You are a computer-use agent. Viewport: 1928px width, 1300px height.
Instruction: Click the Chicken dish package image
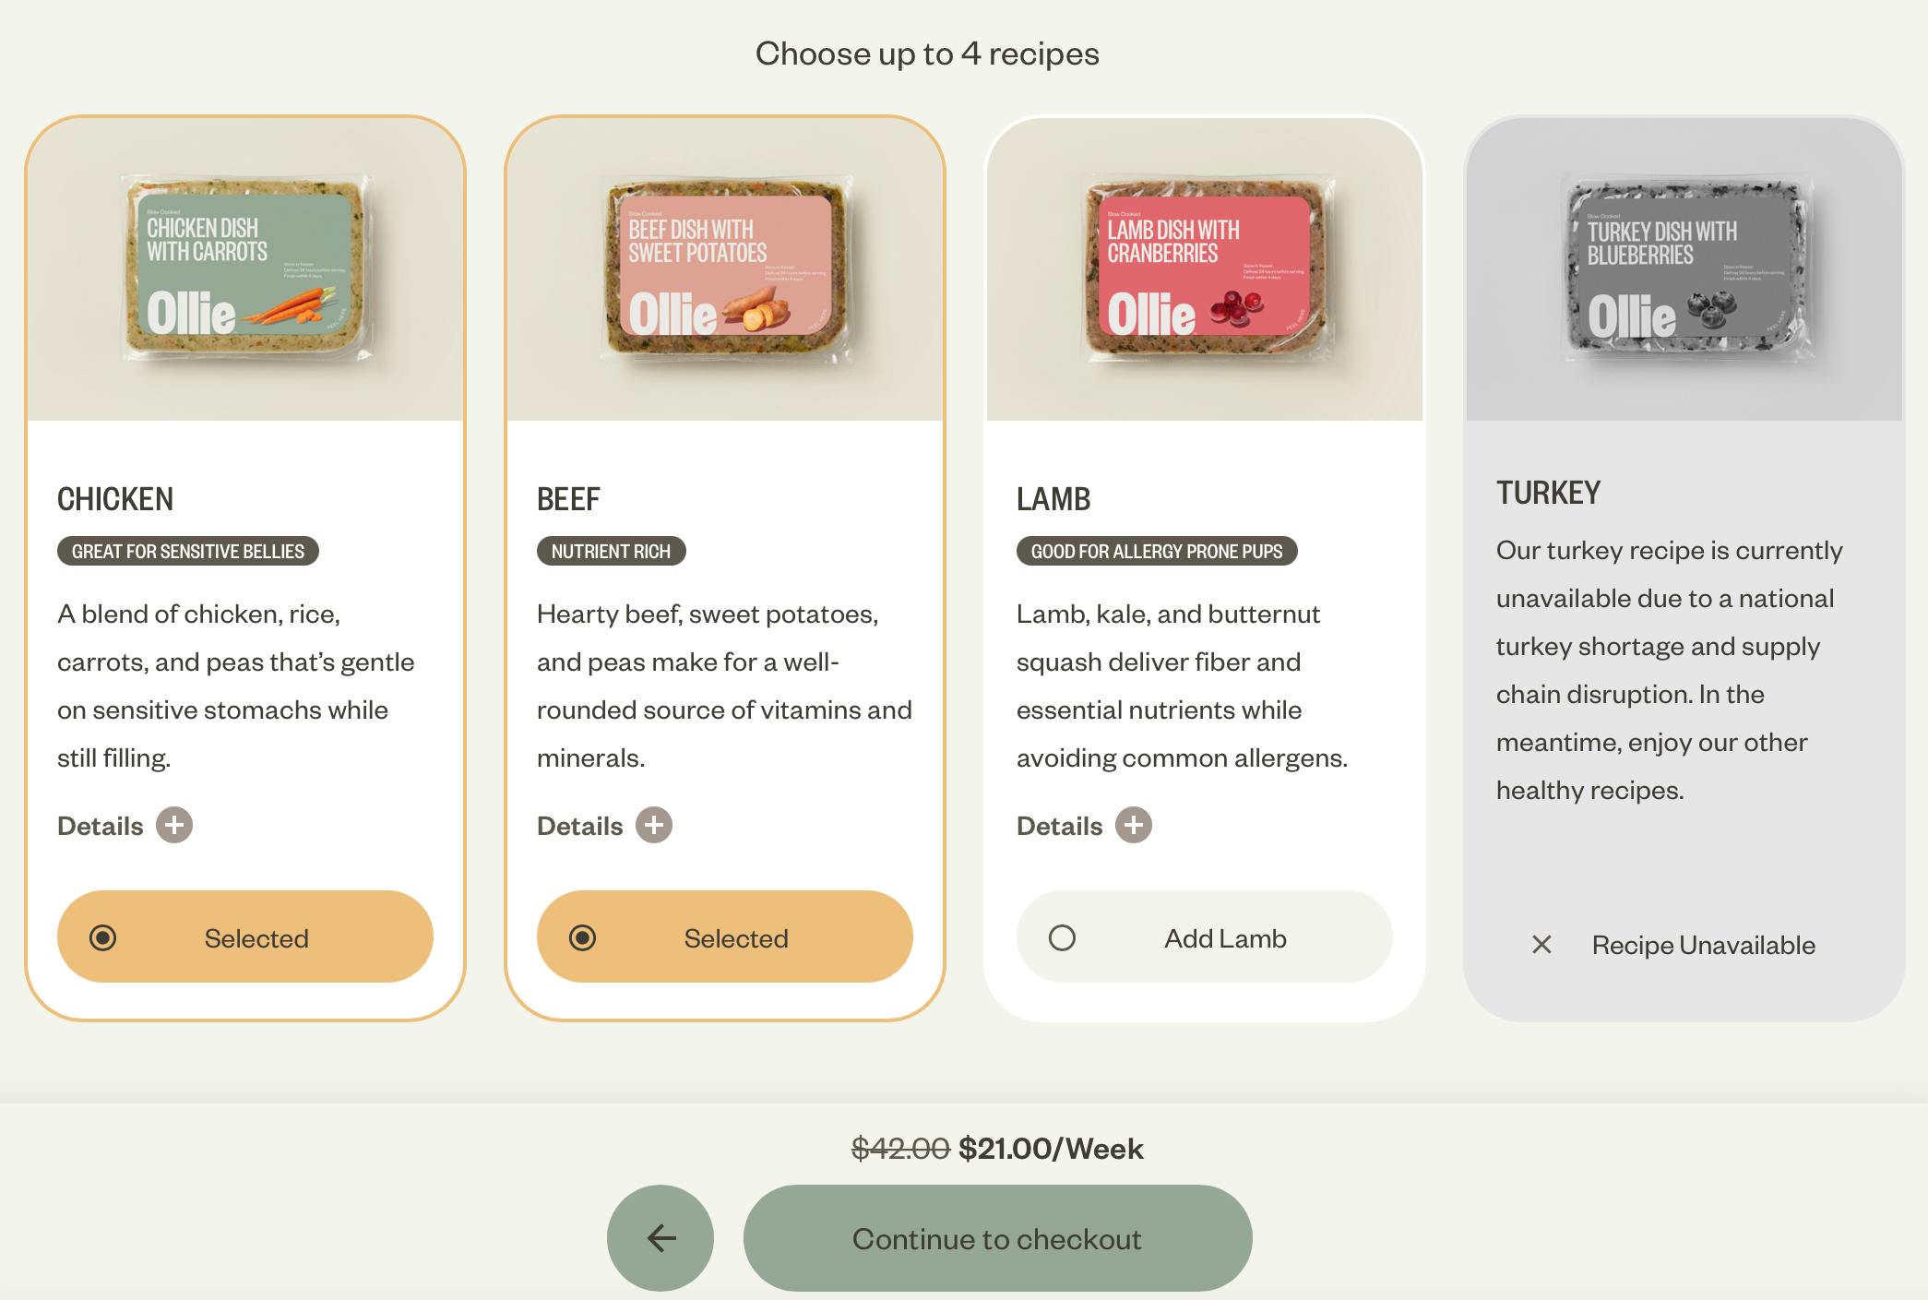[x=246, y=268]
